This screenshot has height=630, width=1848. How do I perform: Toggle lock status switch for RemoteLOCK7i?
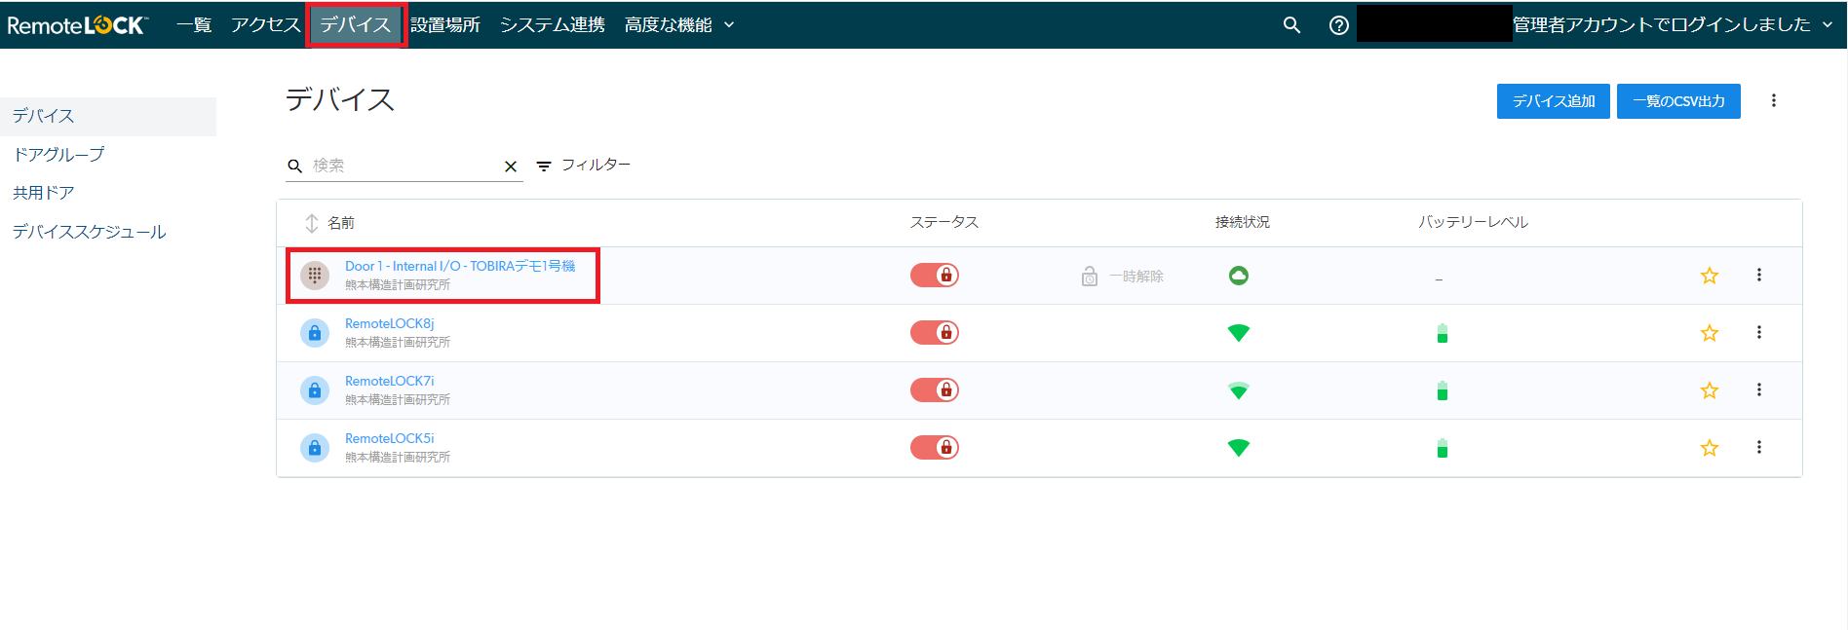935,389
